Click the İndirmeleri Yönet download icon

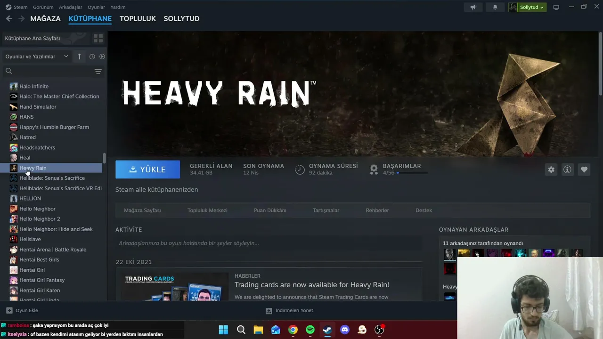(269, 310)
